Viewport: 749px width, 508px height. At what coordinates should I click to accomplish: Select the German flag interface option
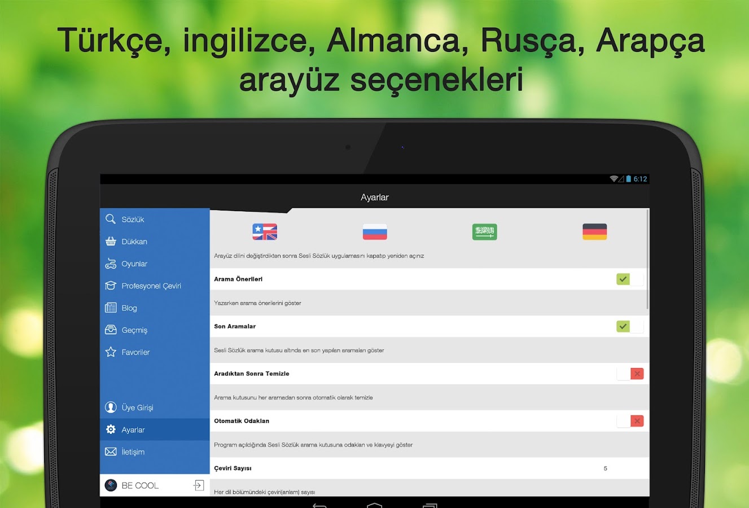pyautogui.click(x=594, y=231)
